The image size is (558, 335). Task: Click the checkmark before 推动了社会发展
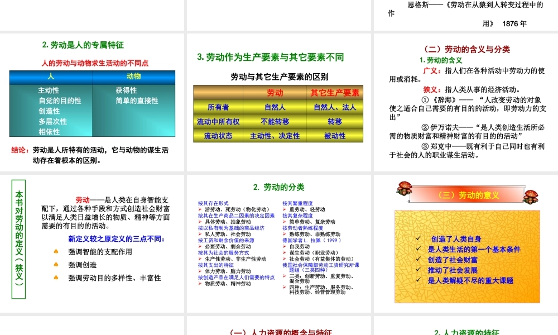417,269
